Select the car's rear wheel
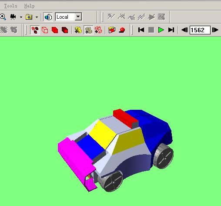This screenshot has width=221, height=206. point(164,156)
